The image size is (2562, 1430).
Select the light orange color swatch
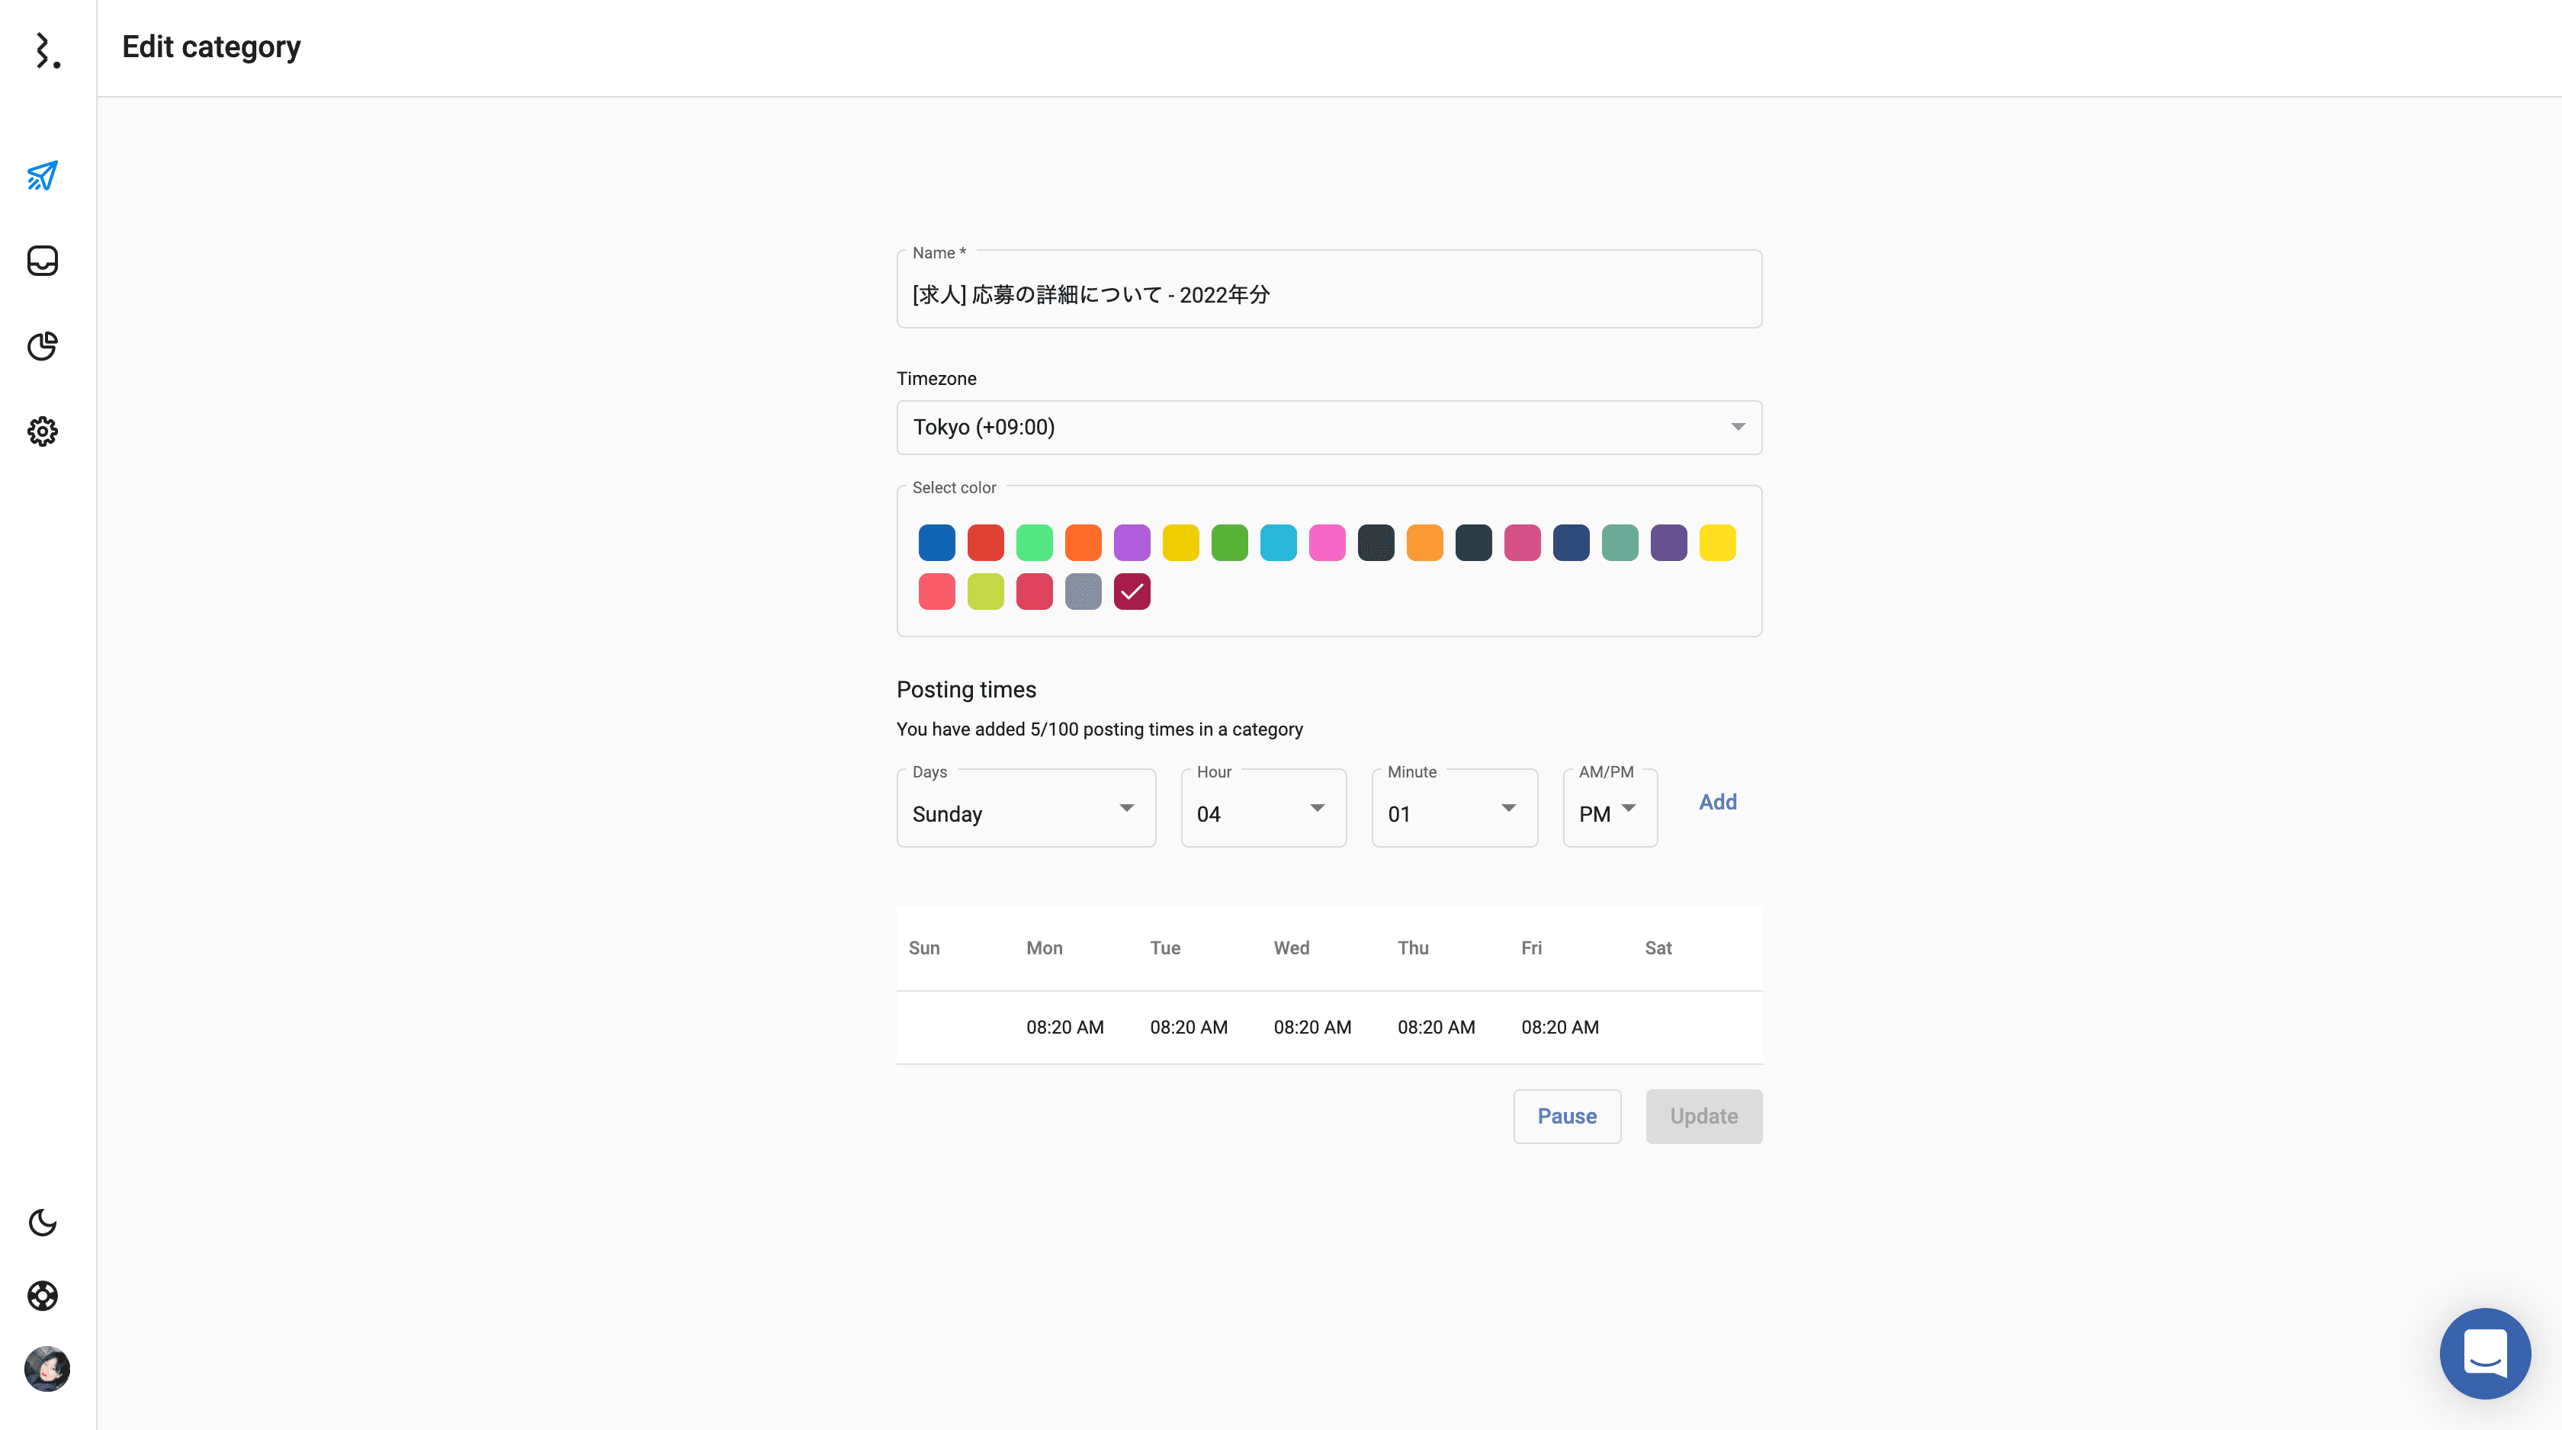click(x=1424, y=543)
